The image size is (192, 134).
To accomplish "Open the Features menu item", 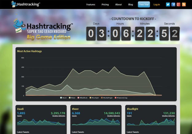I will [91, 5].
